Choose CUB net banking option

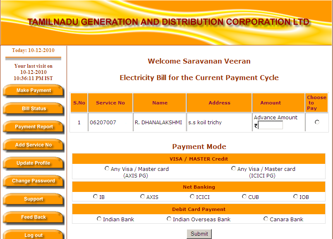tap(244, 196)
